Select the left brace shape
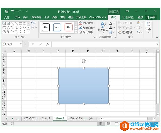This screenshot has width=161, height=133. point(20,32)
